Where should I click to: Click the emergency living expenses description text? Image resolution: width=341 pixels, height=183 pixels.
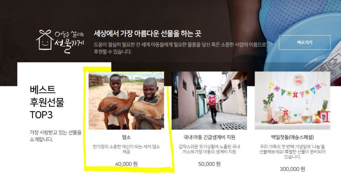click(x=210, y=149)
